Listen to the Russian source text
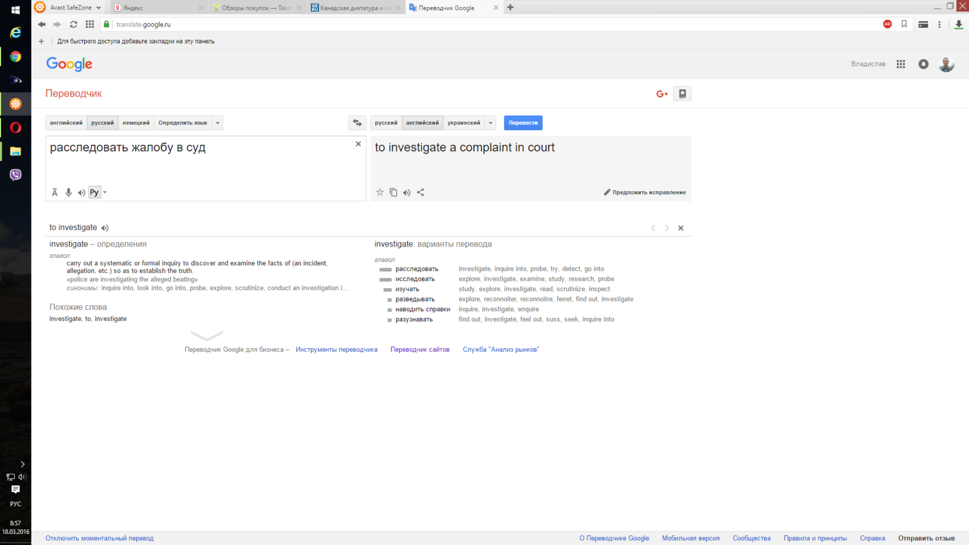The image size is (969, 545). [x=81, y=193]
